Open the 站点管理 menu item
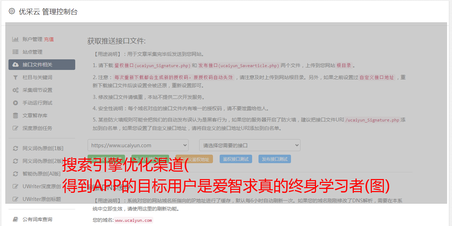 (x=32, y=52)
